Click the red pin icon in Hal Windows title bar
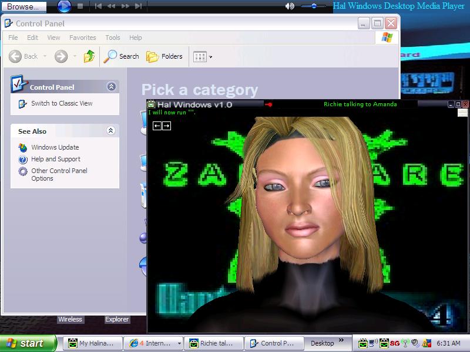The height and width of the screenshot is (352, 470). [x=268, y=104]
